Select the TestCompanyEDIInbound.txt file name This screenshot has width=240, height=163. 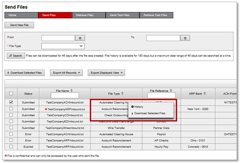point(65,122)
